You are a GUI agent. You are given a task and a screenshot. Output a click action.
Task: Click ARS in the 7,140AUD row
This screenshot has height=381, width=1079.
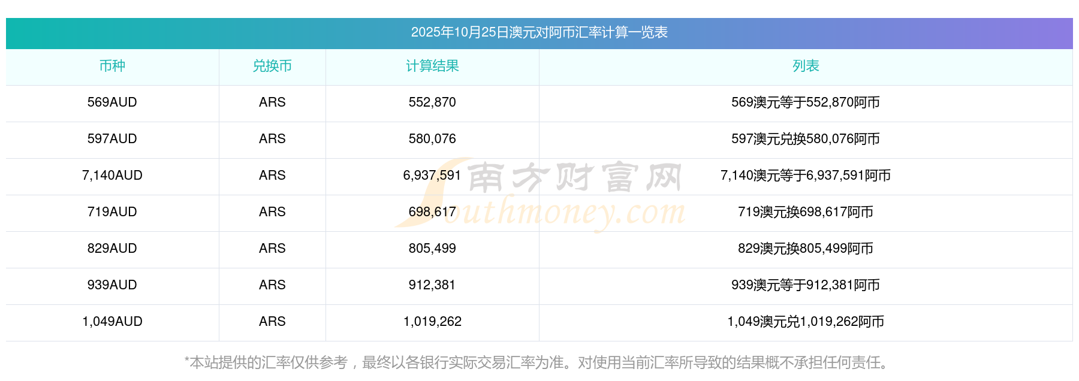pyautogui.click(x=272, y=176)
